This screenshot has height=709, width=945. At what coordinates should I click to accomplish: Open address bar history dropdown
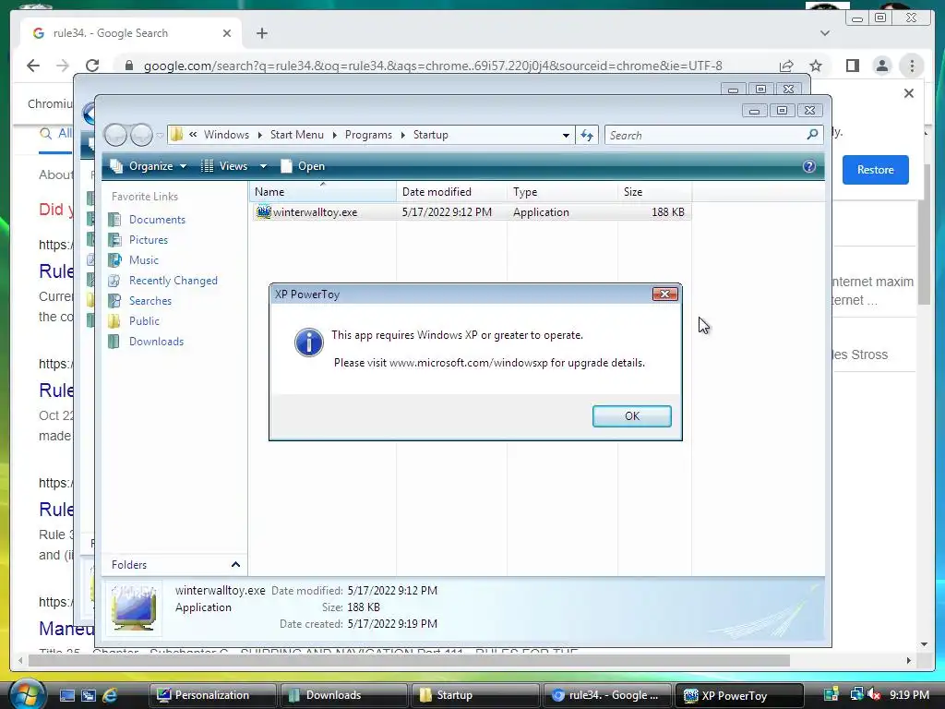pyautogui.click(x=566, y=135)
